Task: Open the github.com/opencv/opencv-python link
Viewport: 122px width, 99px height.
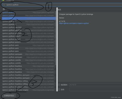Action: (74, 23)
